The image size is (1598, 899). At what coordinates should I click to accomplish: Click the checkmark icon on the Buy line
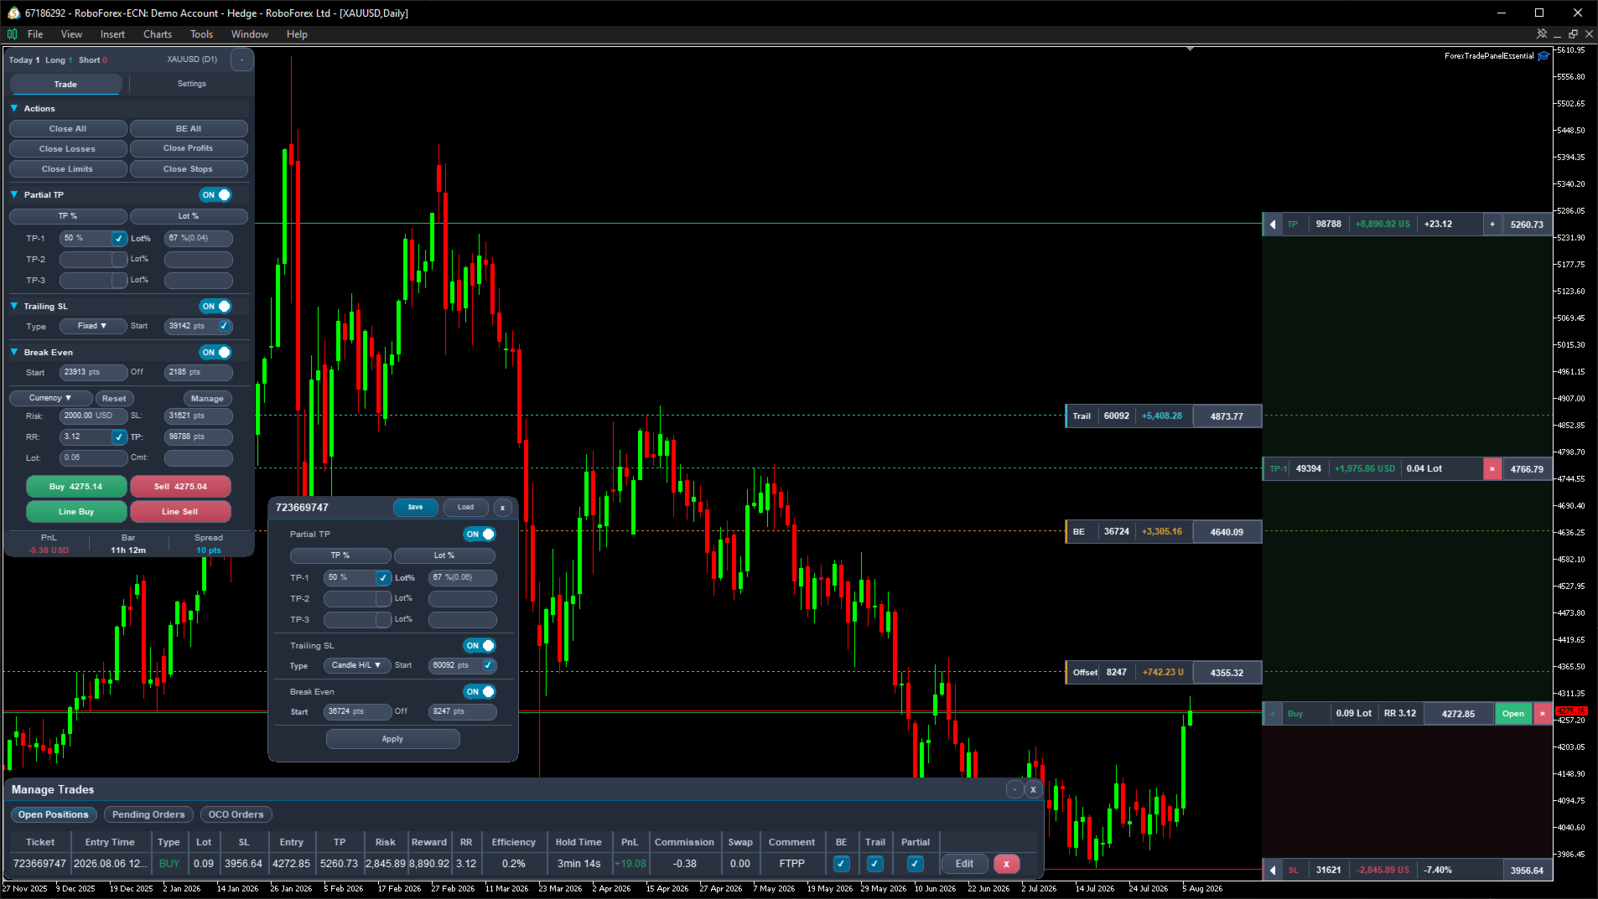1273,714
